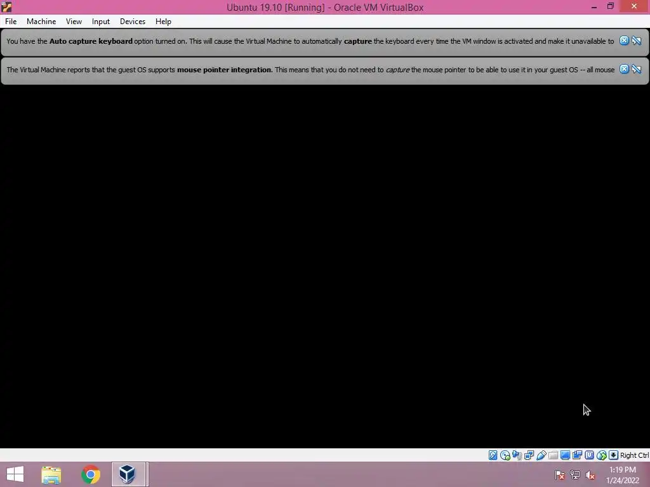Screen dimensions: 650x487
Task: Click the VirtualBox title bar icon
Action: tap(6, 7)
